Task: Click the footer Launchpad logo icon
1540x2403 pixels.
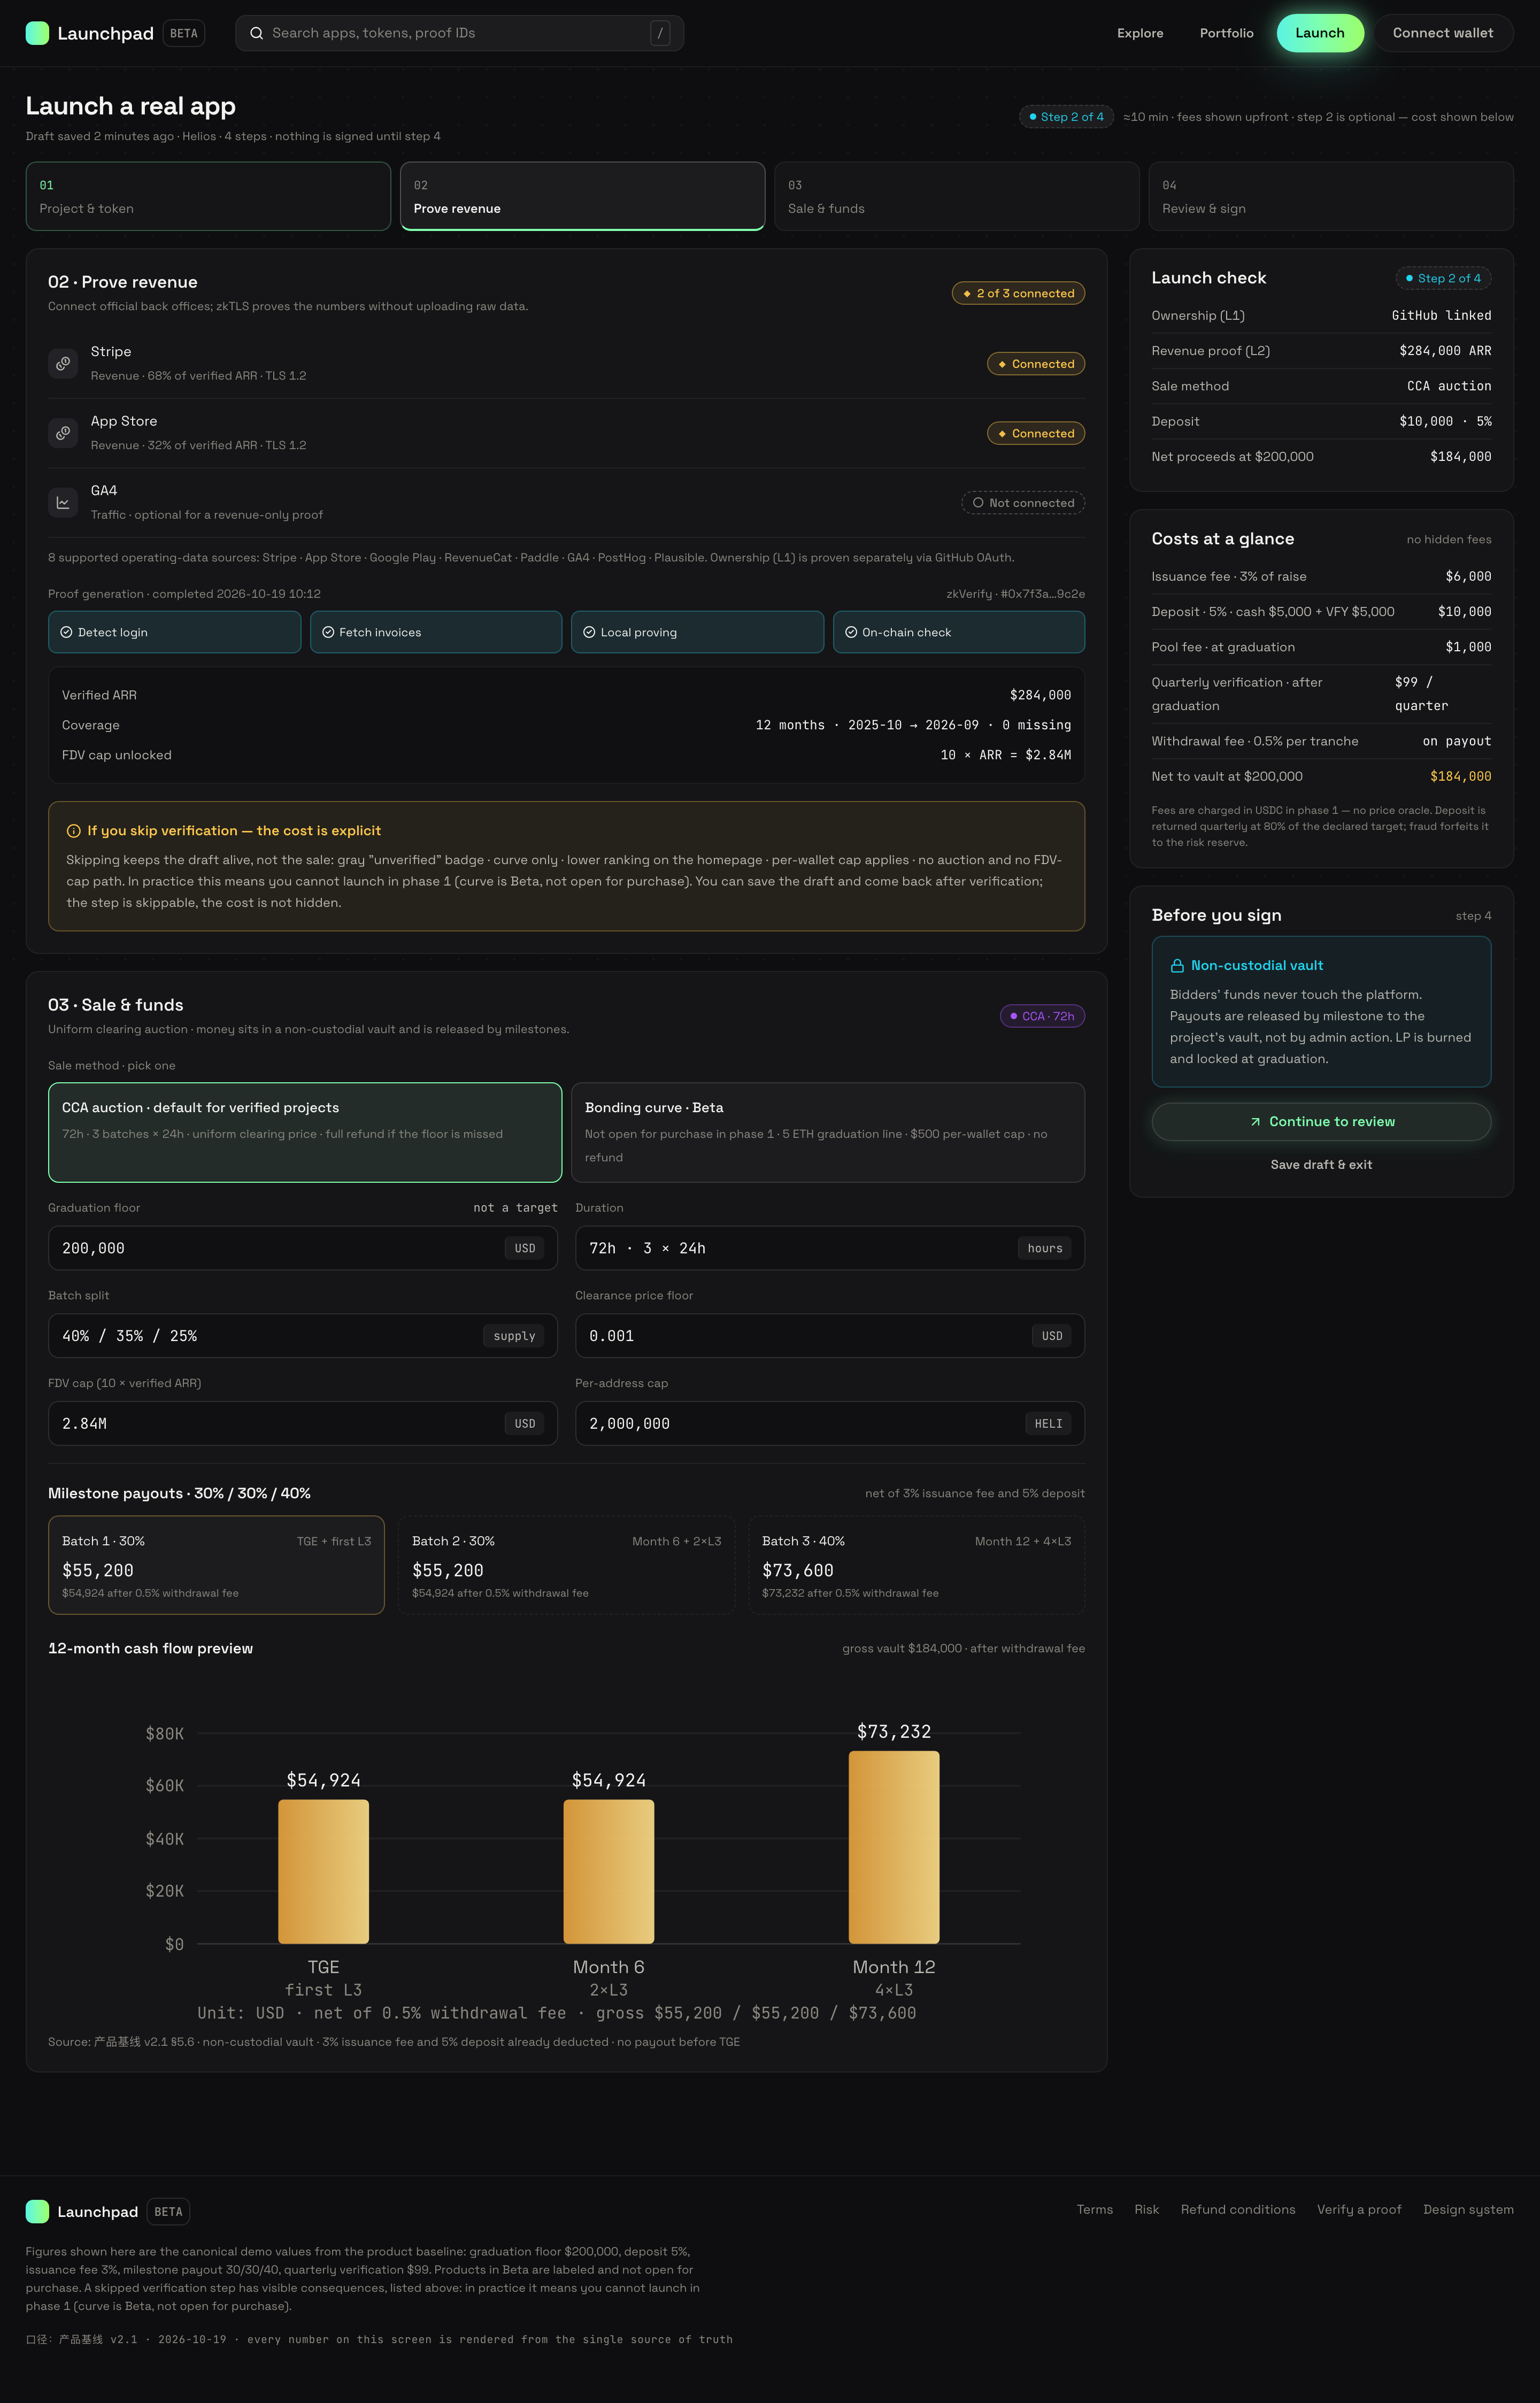Action: coord(37,2211)
